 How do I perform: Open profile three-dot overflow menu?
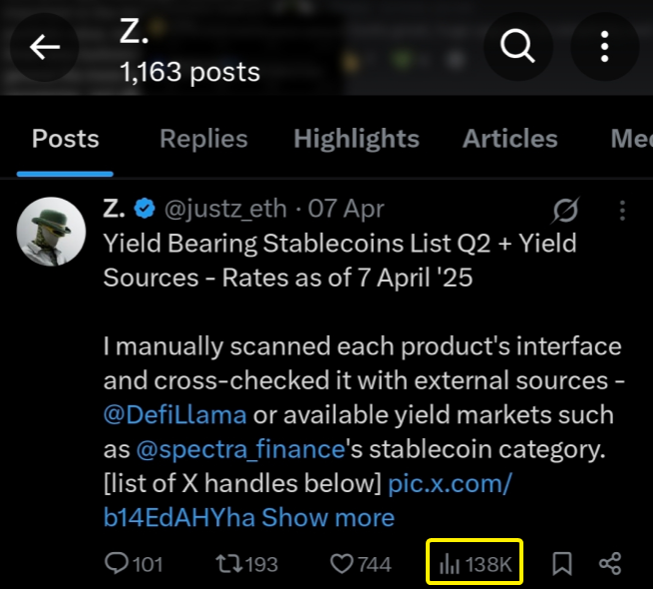point(604,47)
